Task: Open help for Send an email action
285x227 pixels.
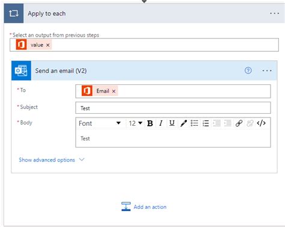Action: (248, 70)
